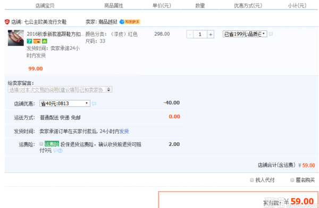
Task: Click the 小计(元) column header
Action: click(297, 6)
